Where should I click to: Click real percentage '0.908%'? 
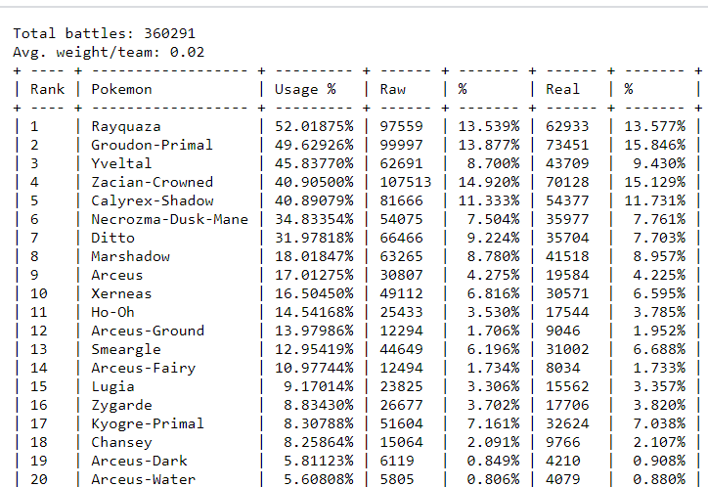[659, 461]
